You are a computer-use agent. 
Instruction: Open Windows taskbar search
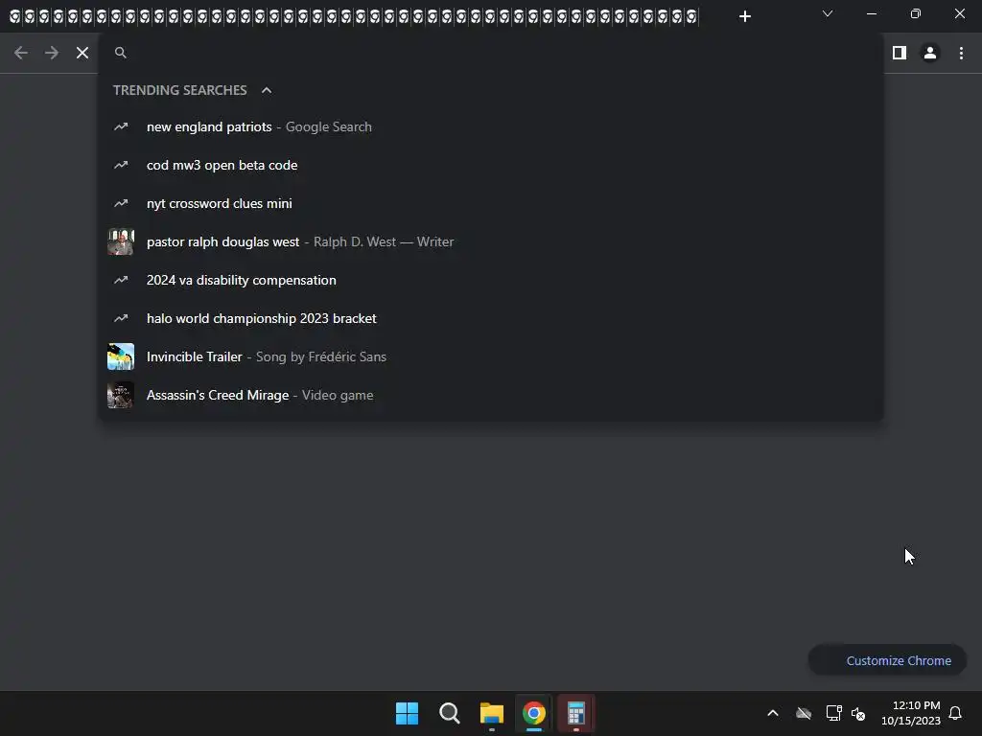(450, 713)
